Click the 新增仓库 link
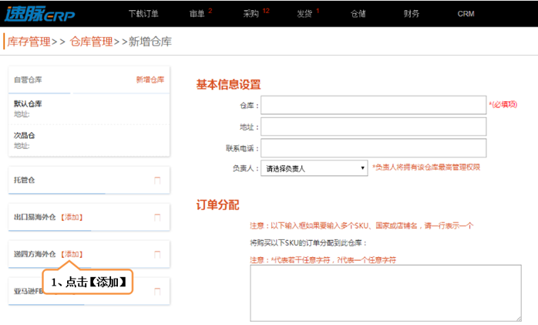 pyautogui.click(x=150, y=80)
